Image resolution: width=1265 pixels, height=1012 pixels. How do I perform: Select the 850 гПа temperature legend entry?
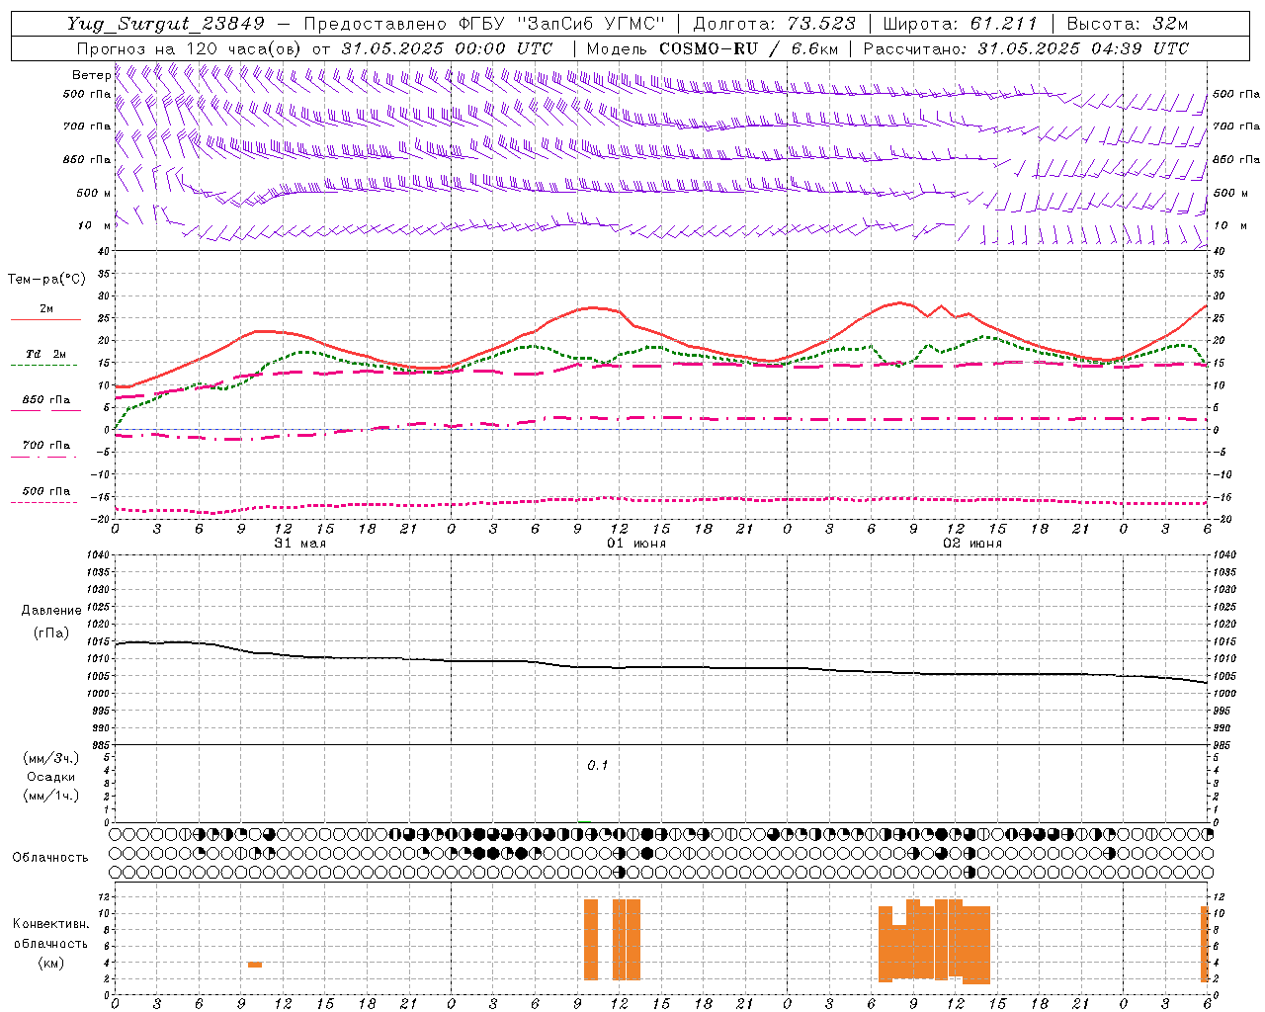pyautogui.click(x=45, y=404)
